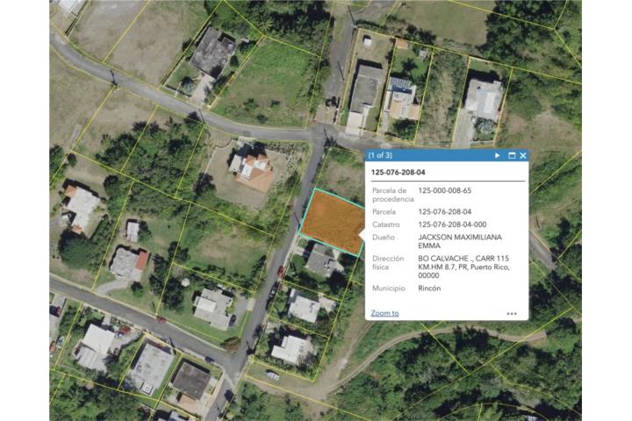
Task: Click the next feature arrow in popup header
Action: tap(498, 155)
